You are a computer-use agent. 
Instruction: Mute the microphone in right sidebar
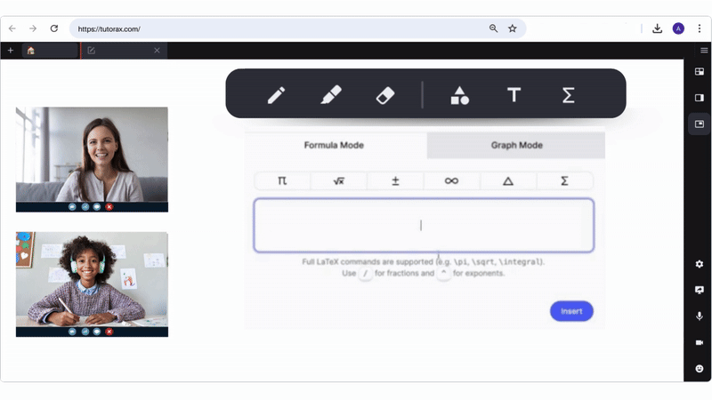(x=700, y=316)
